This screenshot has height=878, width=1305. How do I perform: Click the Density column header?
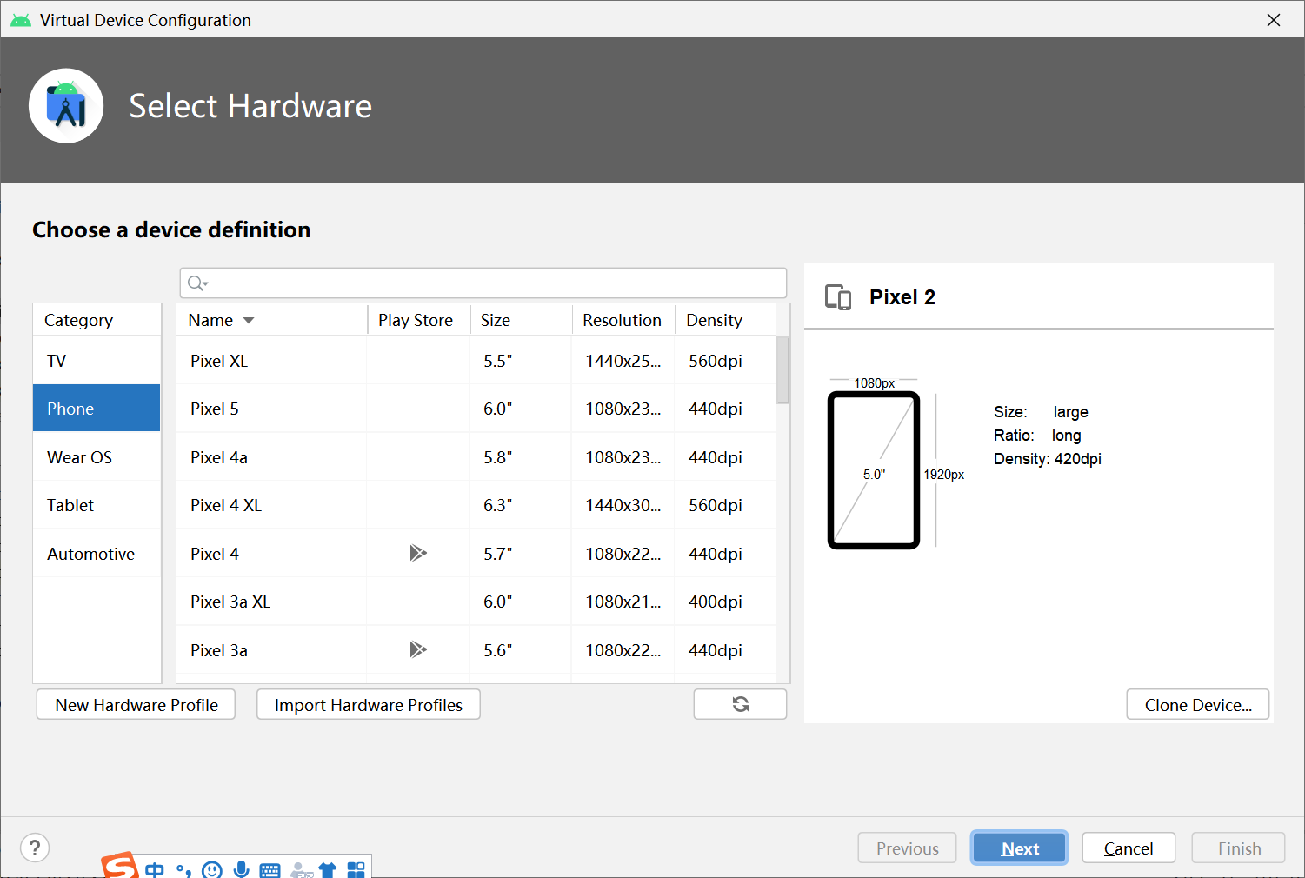[725, 320]
